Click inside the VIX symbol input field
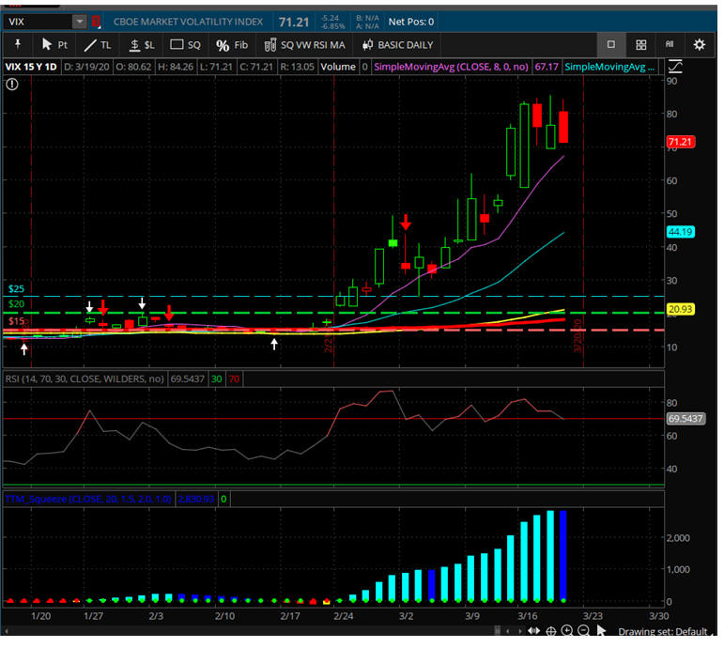724x648 pixels. pyautogui.click(x=36, y=21)
